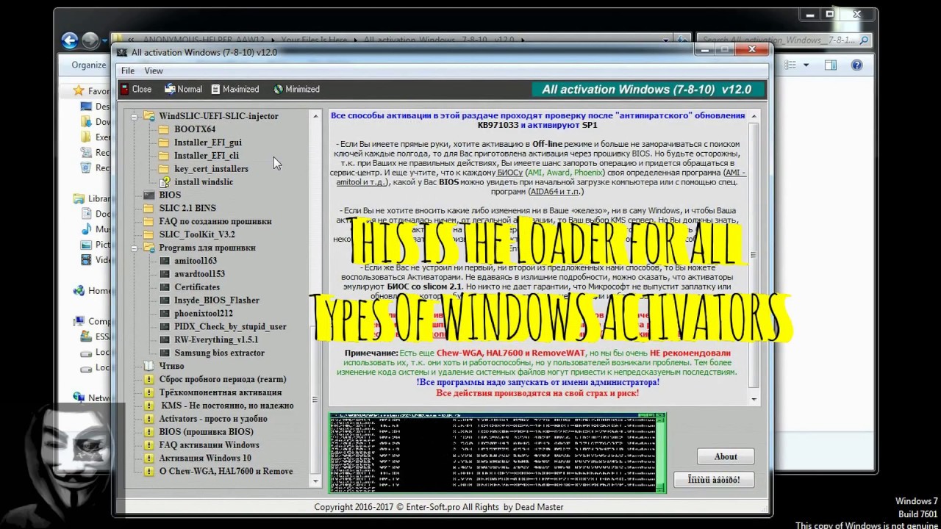
Task: Click the text panel scroll down arrow
Action: click(x=754, y=399)
